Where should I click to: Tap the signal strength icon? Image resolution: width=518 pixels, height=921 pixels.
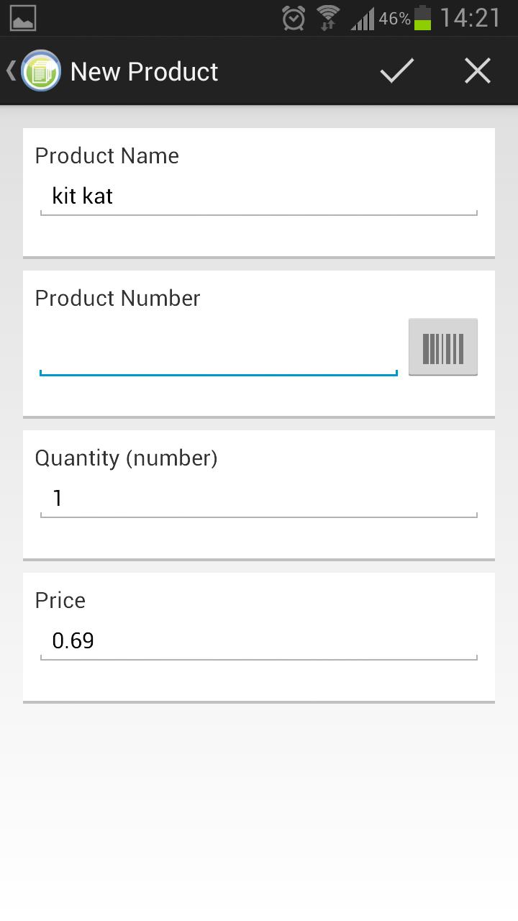tap(363, 18)
